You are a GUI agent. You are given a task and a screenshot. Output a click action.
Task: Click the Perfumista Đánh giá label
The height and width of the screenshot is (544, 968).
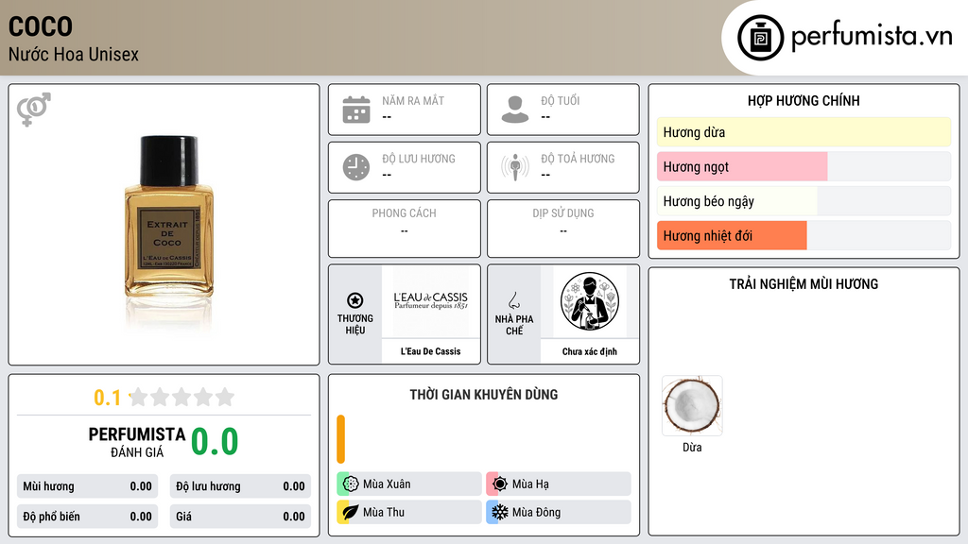[136, 442]
